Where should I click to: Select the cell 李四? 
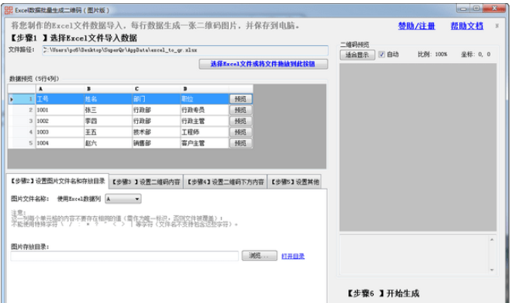[x=108, y=121]
